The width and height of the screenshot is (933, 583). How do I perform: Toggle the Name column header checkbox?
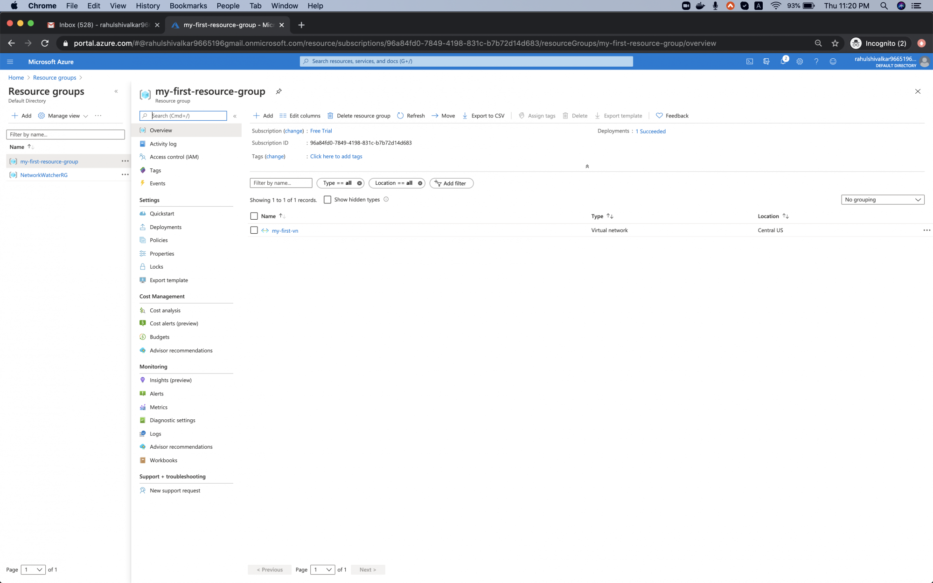click(x=254, y=215)
